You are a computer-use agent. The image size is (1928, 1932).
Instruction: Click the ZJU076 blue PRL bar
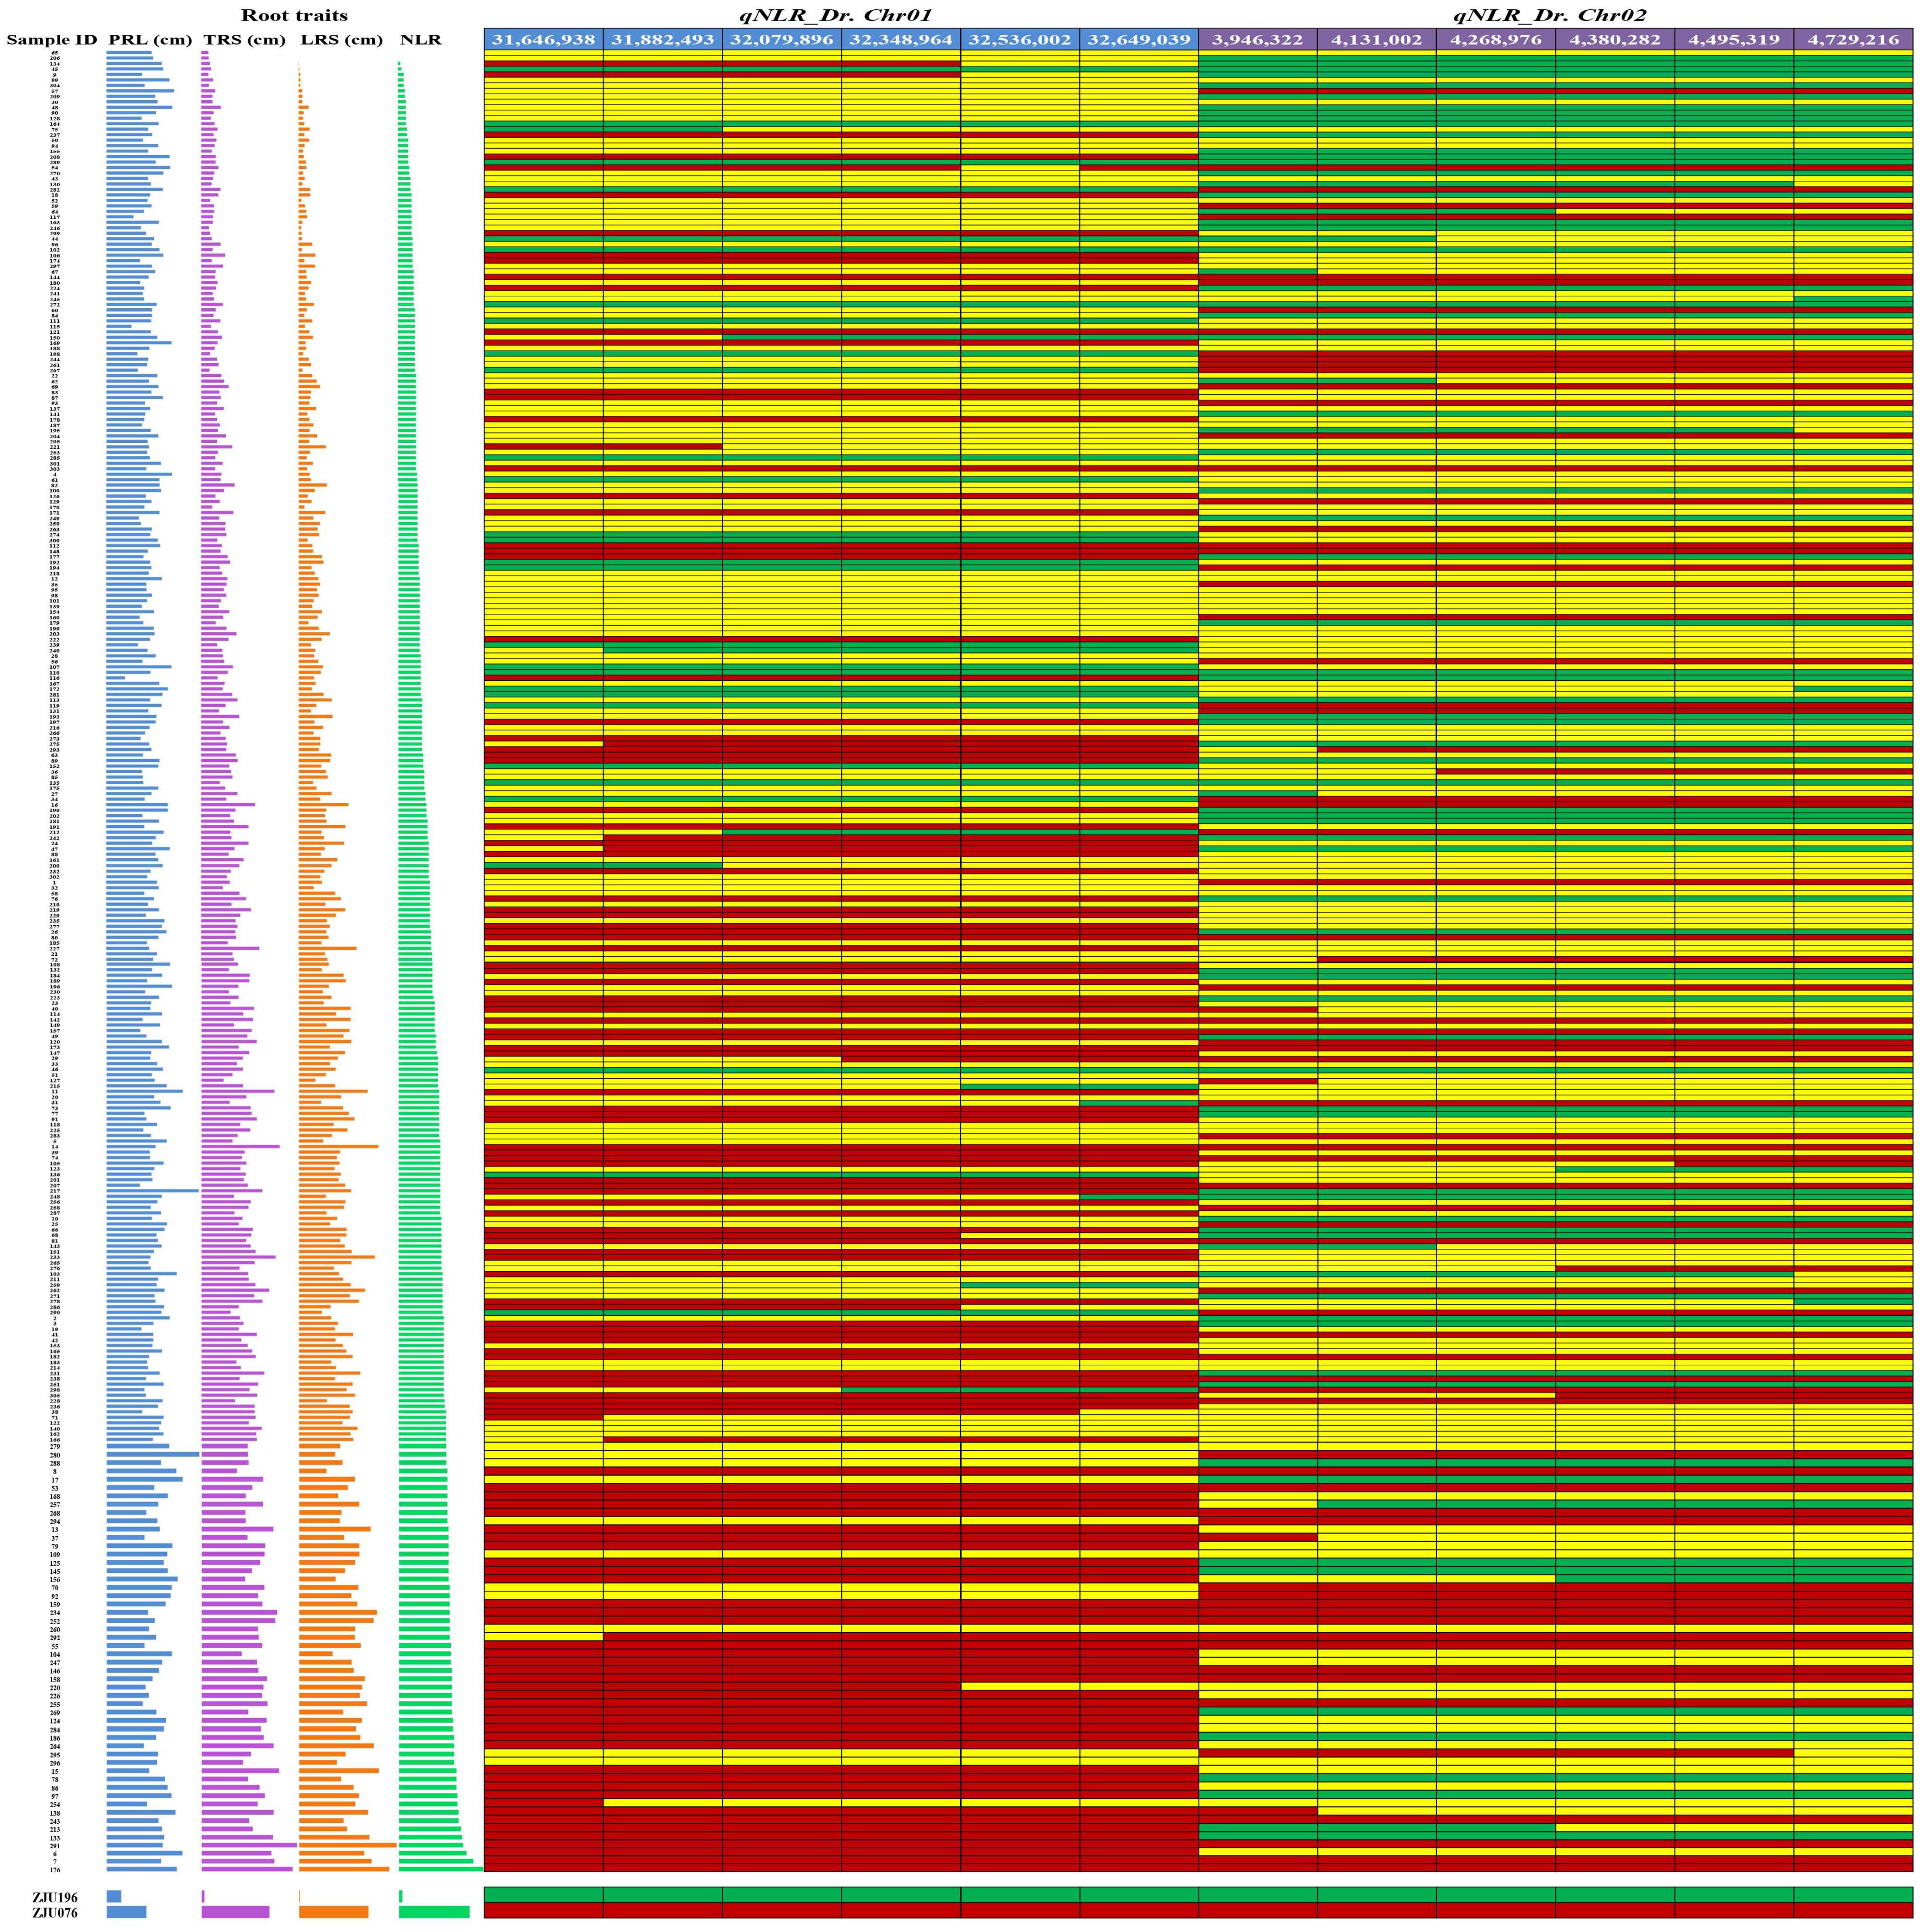click(x=126, y=1912)
